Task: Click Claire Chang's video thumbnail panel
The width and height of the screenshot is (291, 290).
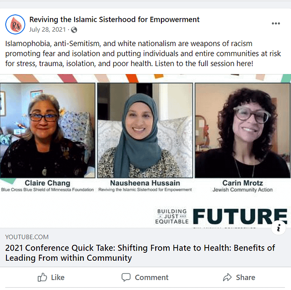Action: [48, 130]
